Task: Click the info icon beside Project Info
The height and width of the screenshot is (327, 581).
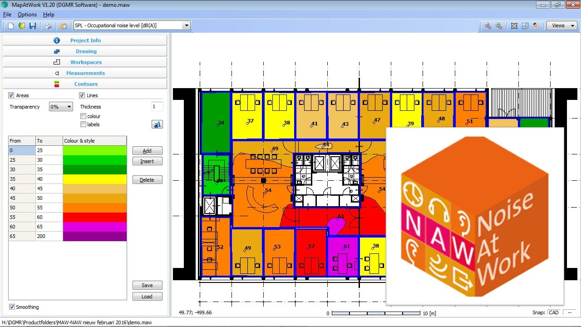Action: tap(57, 40)
